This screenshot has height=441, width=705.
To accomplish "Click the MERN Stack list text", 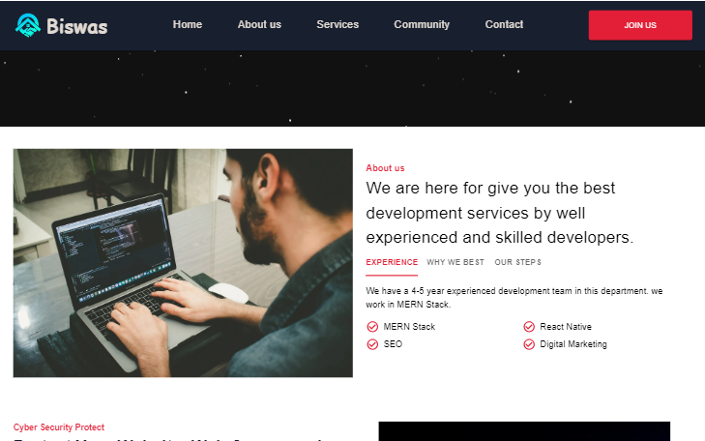I will [x=409, y=327].
